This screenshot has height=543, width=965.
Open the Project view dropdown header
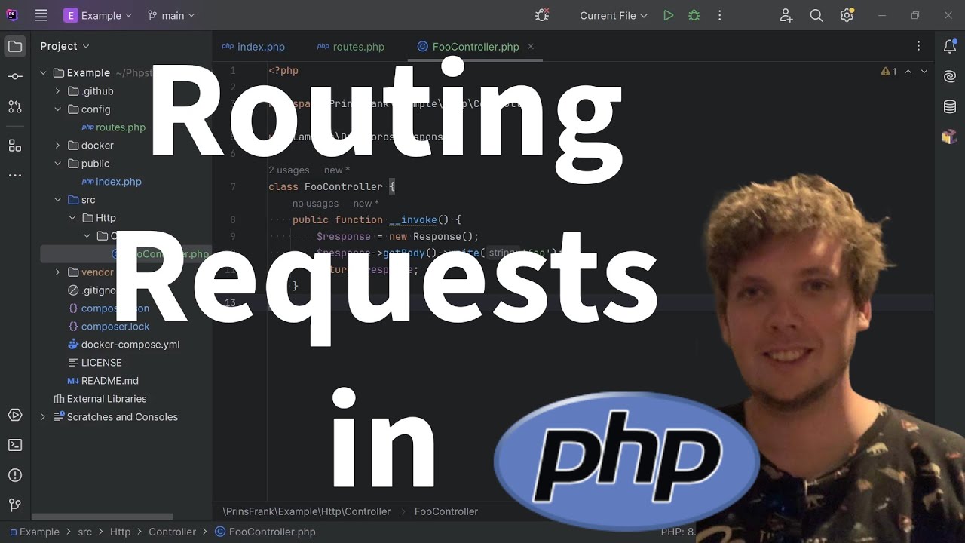[x=64, y=46]
